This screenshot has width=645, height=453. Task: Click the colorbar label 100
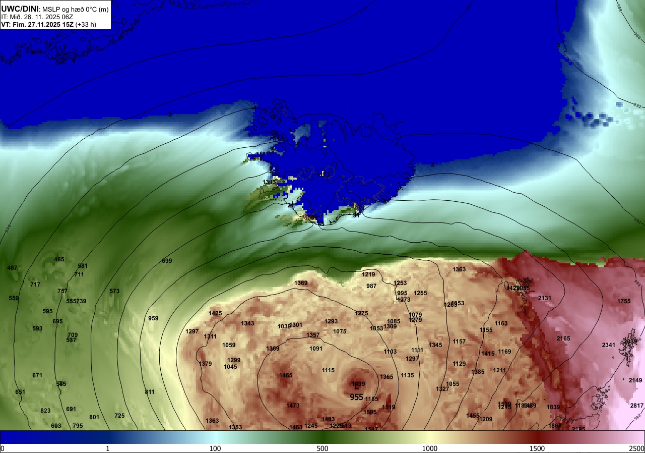pos(215,448)
